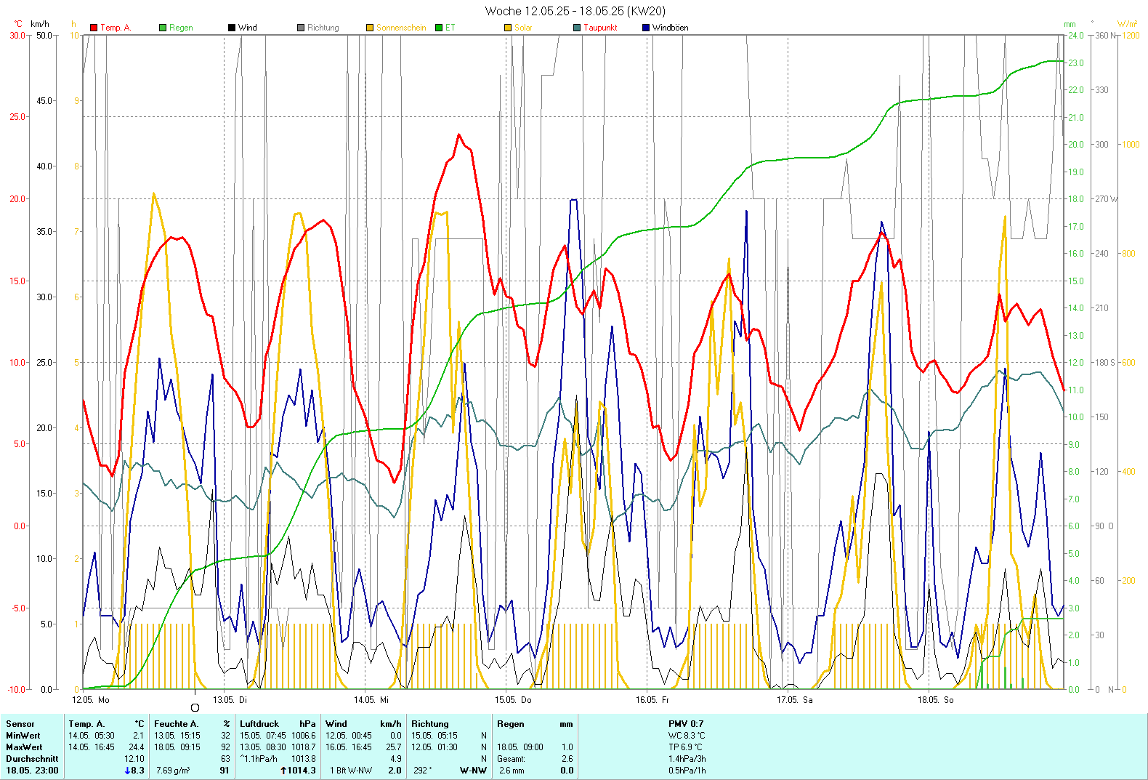Click the km/h axis unit label

pyautogui.click(x=40, y=24)
